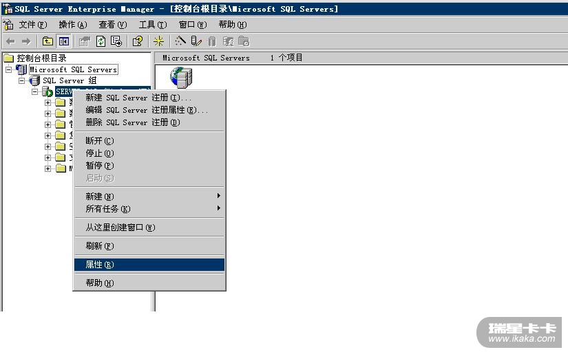The image size is (568, 352).
Task: Collapse the SQL Server 组 node
Action: (22, 80)
